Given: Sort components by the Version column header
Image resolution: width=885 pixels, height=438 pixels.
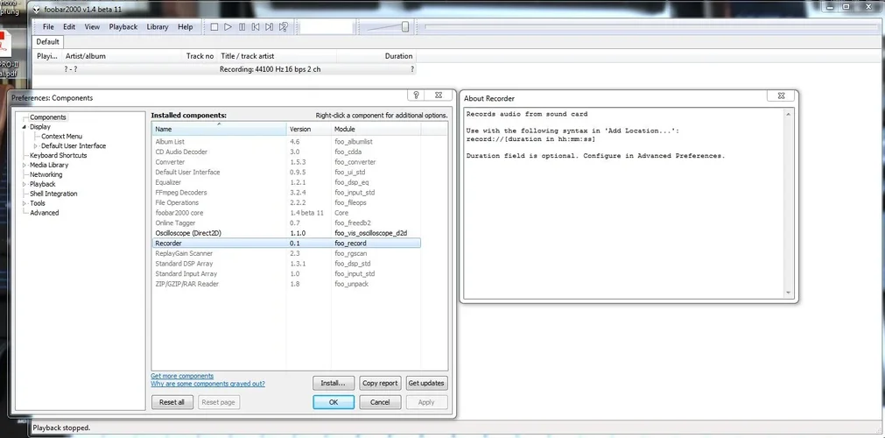Looking at the screenshot, I should coord(300,130).
